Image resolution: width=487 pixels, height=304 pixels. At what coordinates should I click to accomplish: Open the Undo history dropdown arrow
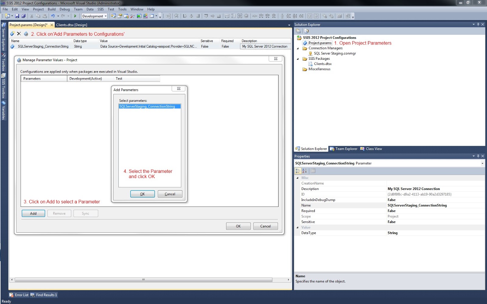[58, 16]
